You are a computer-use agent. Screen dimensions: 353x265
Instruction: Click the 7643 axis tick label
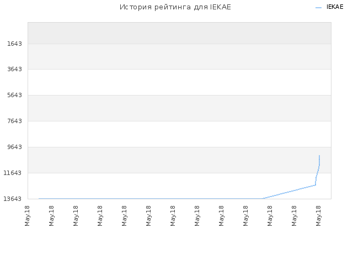tap(15, 121)
